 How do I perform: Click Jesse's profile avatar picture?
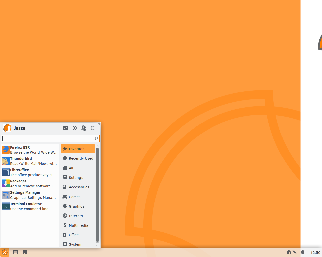7,128
